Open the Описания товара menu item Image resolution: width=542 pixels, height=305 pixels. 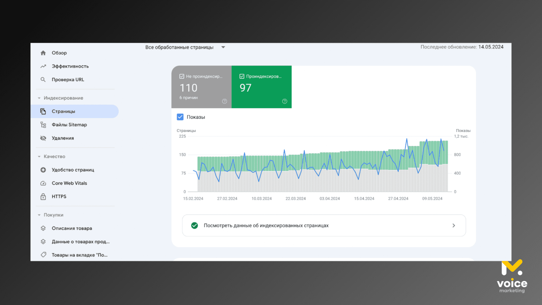(x=72, y=228)
